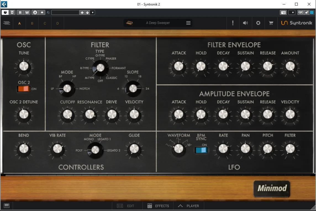This screenshot has height=211, width=316.
Task: Click the A/B comparison icon beside power
Action: [x=12, y=12]
